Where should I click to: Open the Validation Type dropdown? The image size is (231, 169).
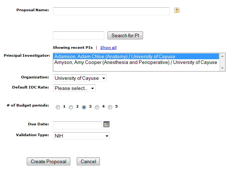point(81,136)
